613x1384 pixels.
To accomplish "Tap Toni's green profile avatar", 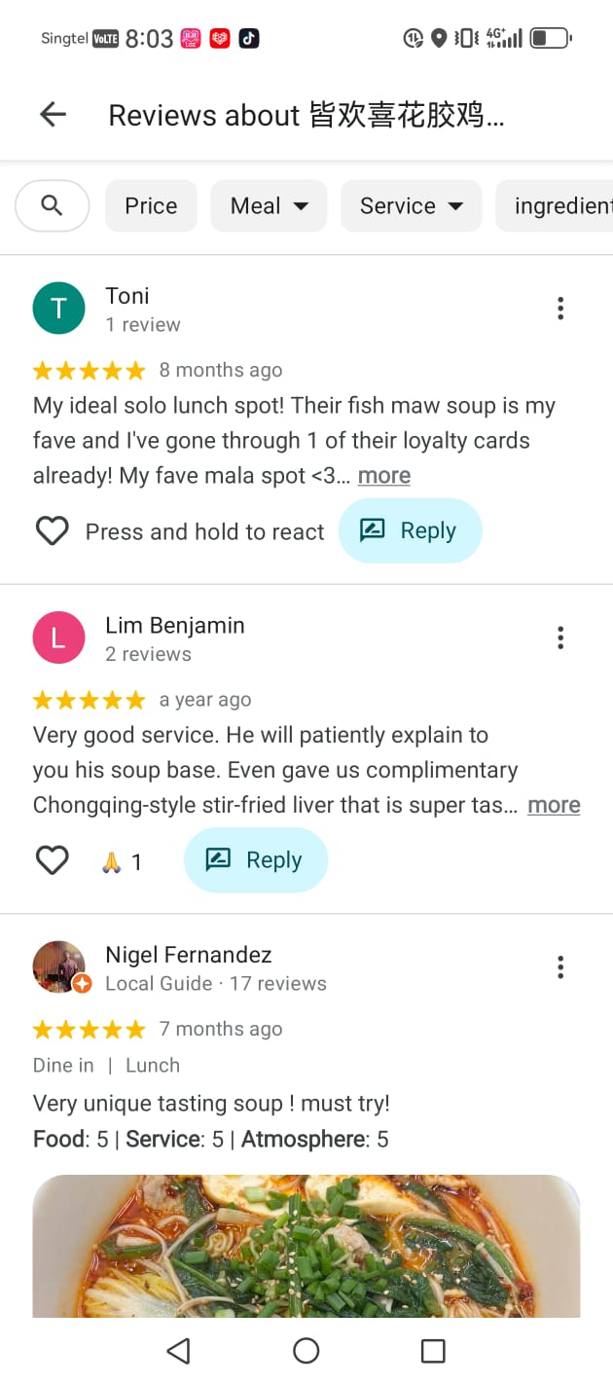I will click(x=58, y=309).
